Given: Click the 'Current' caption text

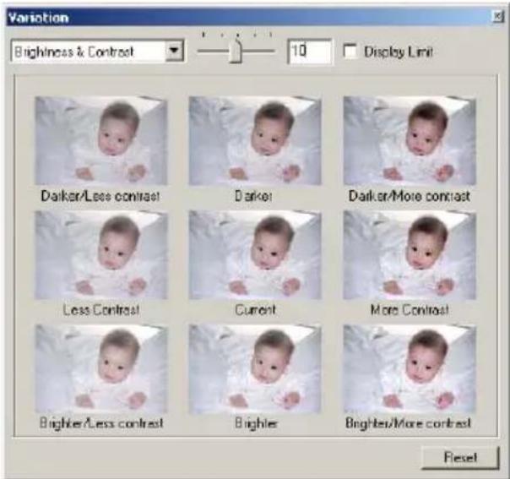Looking at the screenshot, I should tap(255, 310).
